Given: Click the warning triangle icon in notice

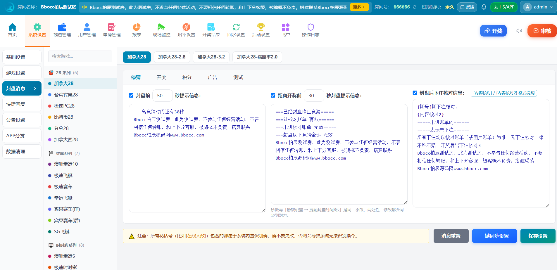Looking at the screenshot, I should pos(132,236).
